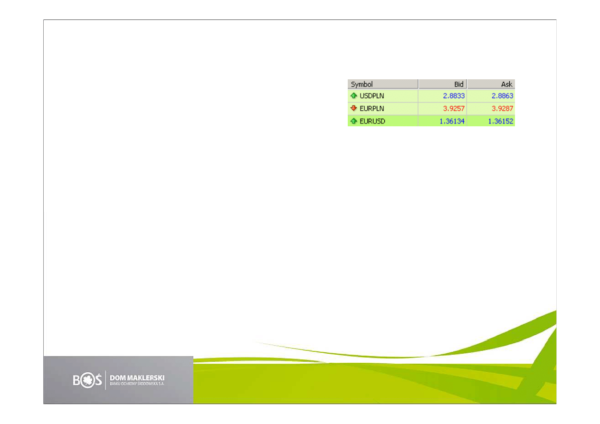Click EURPLN bid price 3.9257
Screen dimensions: 600x424
[454, 108]
